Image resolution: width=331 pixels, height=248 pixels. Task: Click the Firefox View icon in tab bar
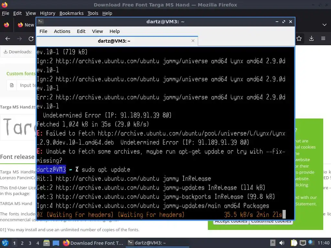(x=6, y=25)
